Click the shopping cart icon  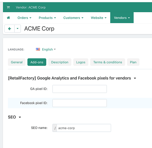point(8,7)
